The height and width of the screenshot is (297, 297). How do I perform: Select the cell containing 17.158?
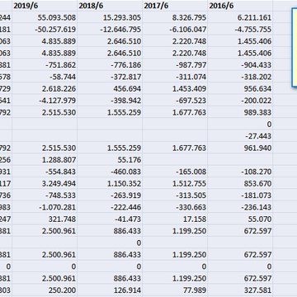(175, 219)
